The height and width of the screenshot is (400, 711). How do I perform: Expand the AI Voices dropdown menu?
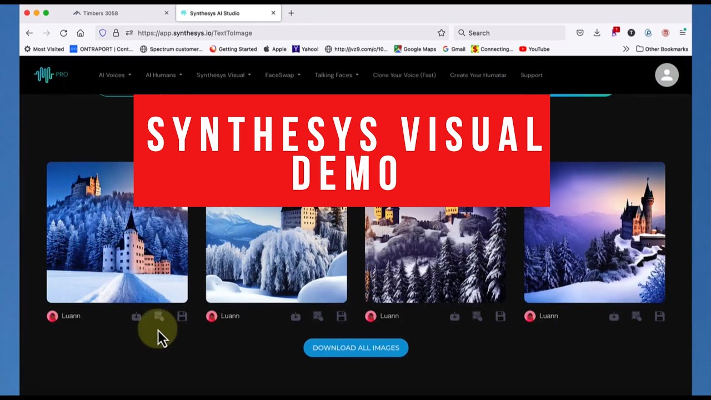[115, 75]
